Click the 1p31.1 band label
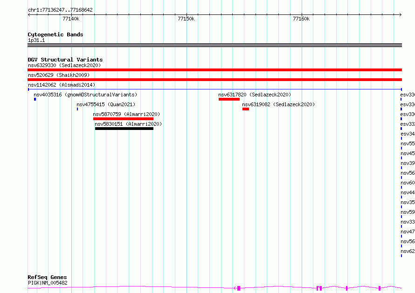This screenshot has height=293, width=415. point(36,40)
